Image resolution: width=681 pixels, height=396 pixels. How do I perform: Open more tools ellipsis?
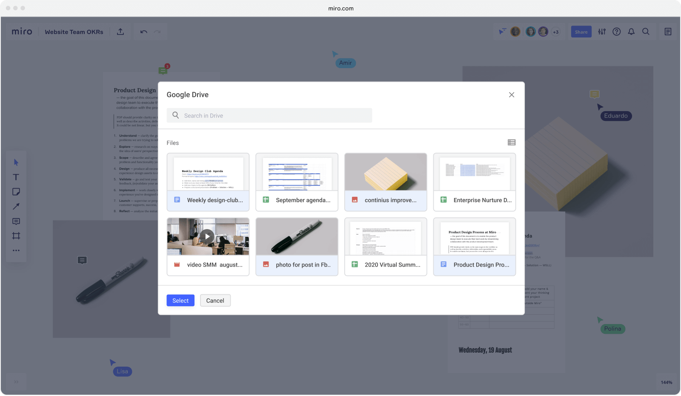pyautogui.click(x=16, y=250)
